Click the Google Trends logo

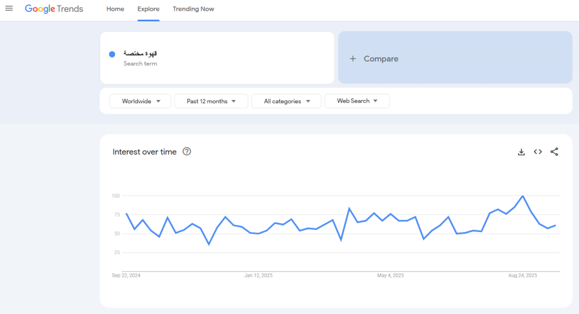[x=54, y=9]
